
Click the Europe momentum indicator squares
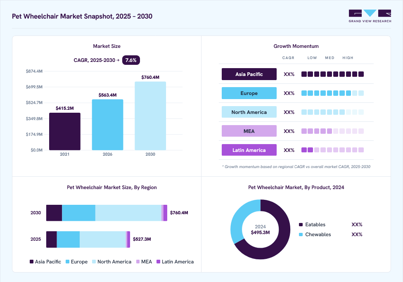click(x=332, y=93)
